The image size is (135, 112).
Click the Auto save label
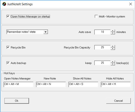click(85, 32)
